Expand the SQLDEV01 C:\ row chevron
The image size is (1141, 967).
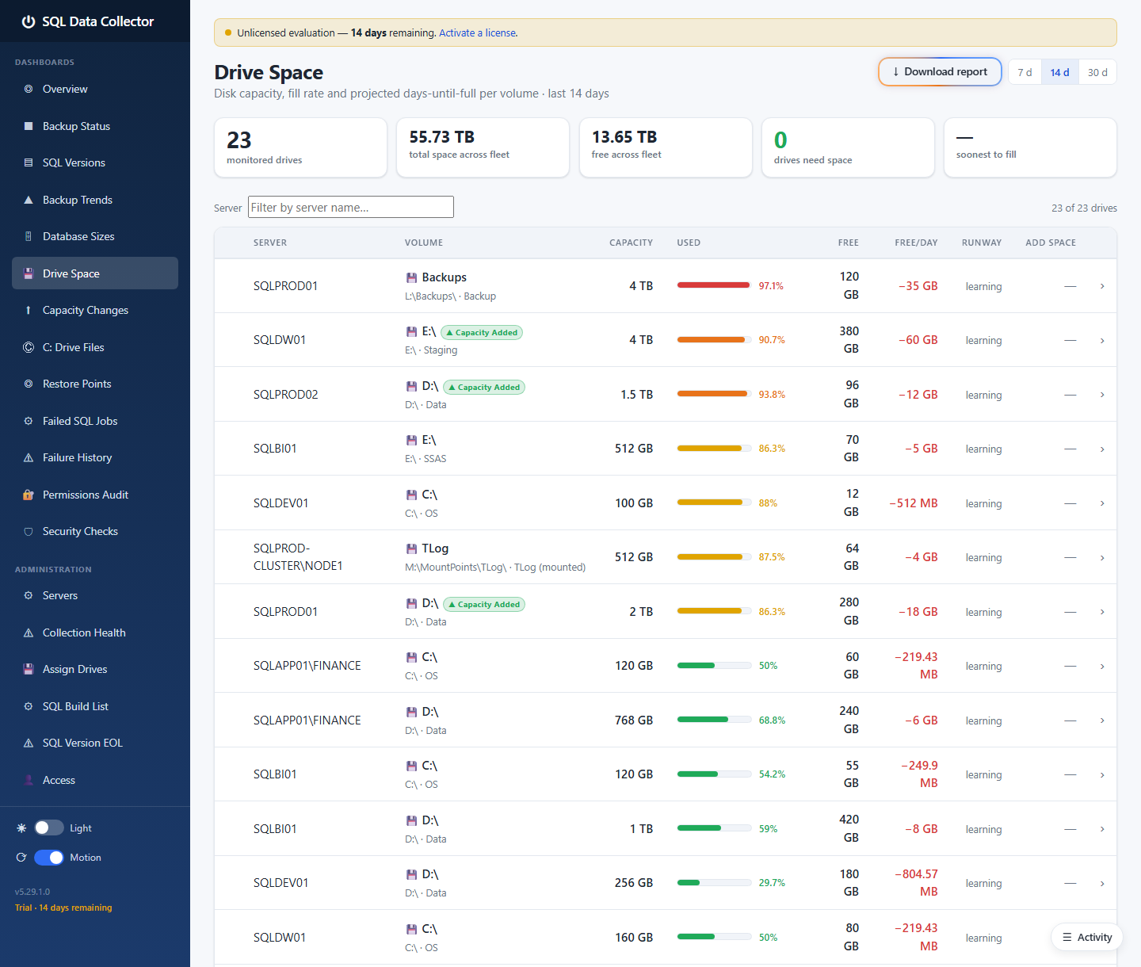click(1102, 503)
